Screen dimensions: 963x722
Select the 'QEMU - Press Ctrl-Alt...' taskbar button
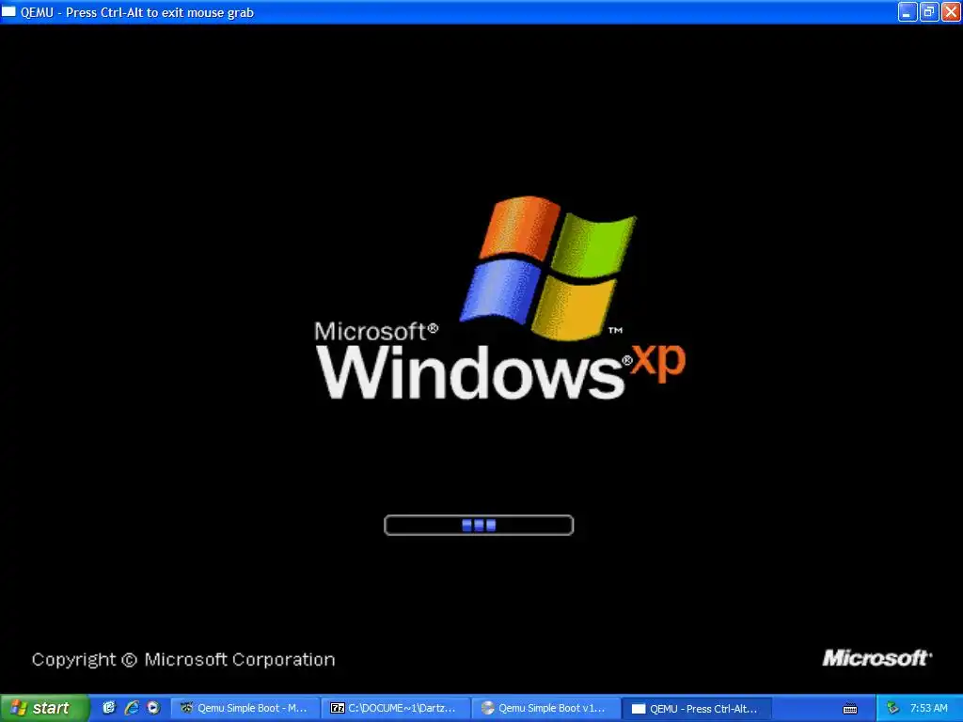point(697,709)
